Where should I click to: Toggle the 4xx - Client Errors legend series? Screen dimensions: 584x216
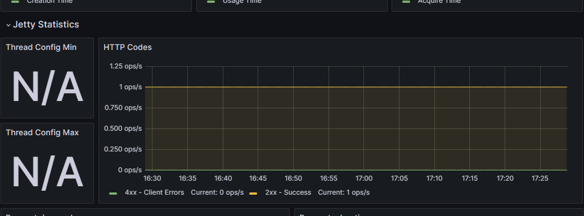pyautogui.click(x=154, y=192)
